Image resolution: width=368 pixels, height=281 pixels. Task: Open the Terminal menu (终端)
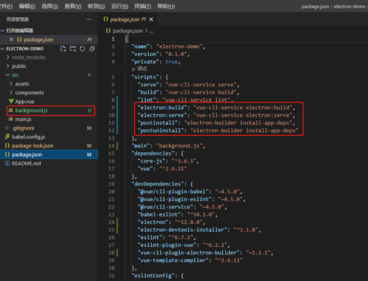point(143,7)
